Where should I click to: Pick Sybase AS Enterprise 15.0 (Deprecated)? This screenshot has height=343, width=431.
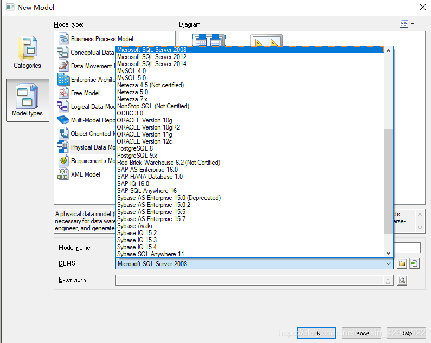coord(250,198)
